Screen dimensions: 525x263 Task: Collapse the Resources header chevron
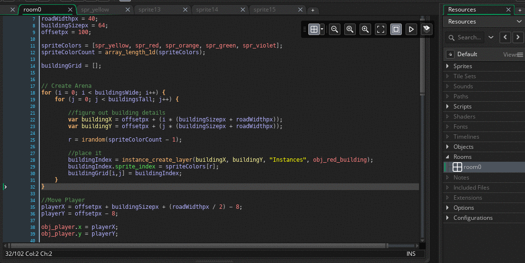point(519,22)
